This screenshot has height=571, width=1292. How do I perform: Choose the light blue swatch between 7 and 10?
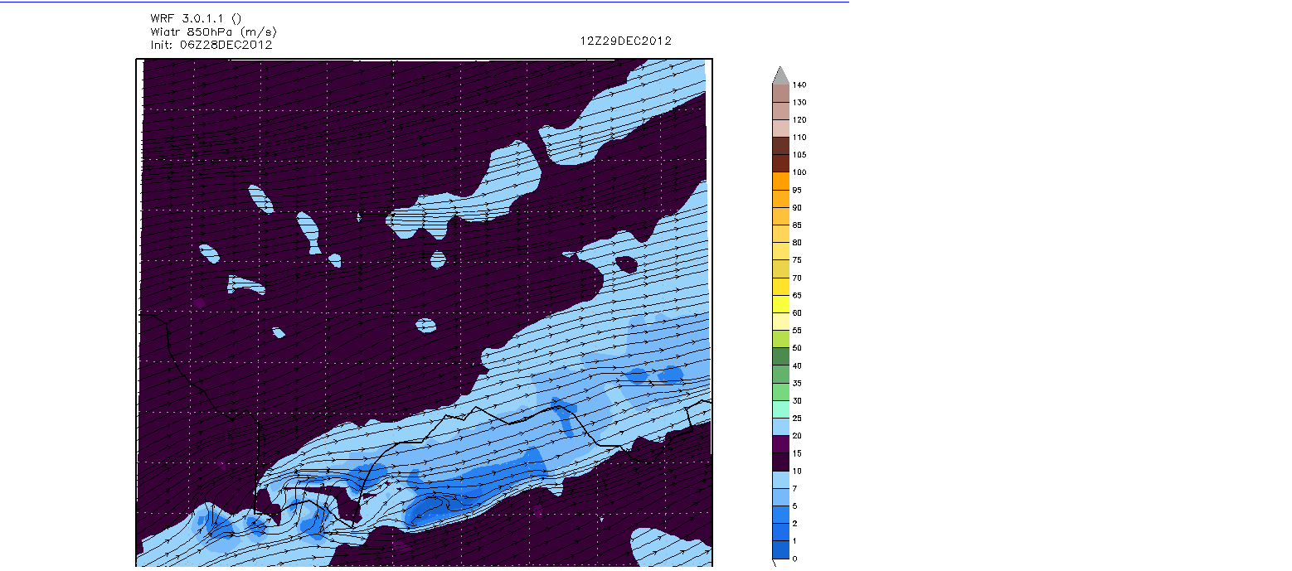(780, 480)
